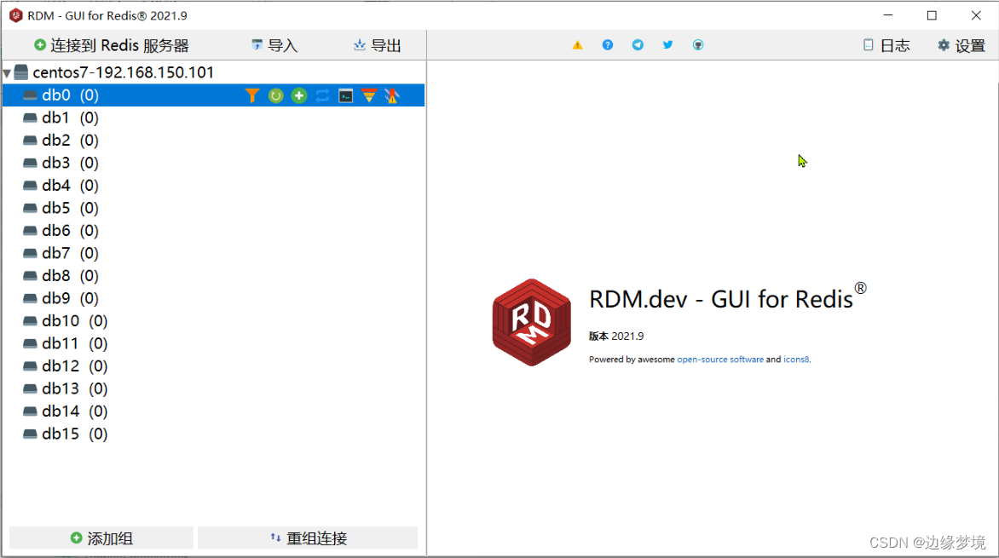The height and width of the screenshot is (558, 999).
Task: Open the open-source software link
Action: [x=720, y=359]
